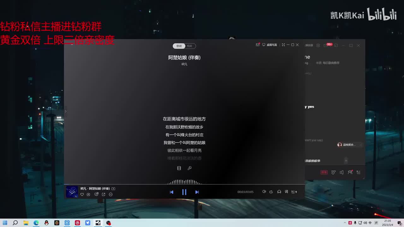
Task: Open the microphone karaoke icon
Action: (x=190, y=168)
